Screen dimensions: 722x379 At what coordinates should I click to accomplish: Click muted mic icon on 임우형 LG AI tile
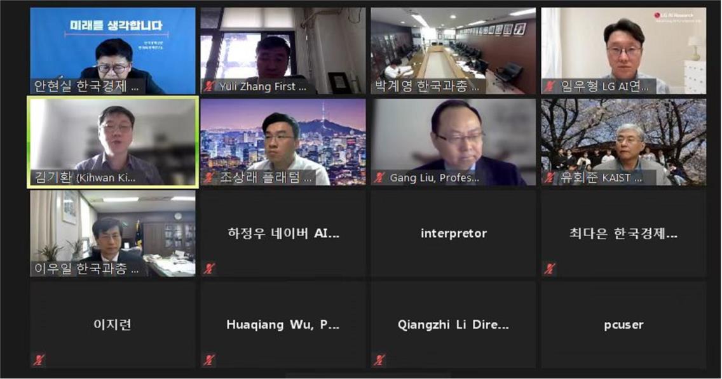(x=549, y=86)
